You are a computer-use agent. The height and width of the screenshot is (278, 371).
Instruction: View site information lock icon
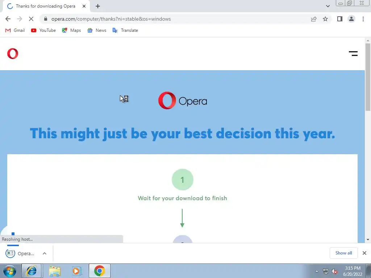[46, 19]
